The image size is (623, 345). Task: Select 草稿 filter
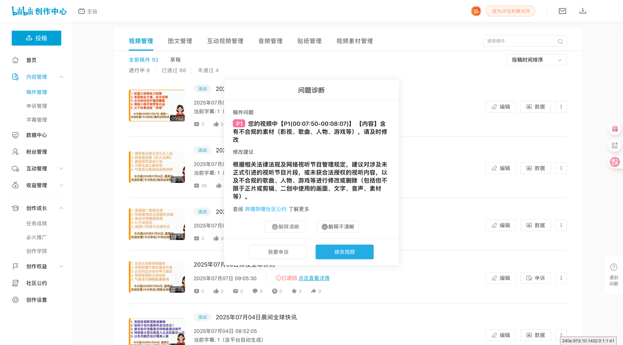click(175, 60)
